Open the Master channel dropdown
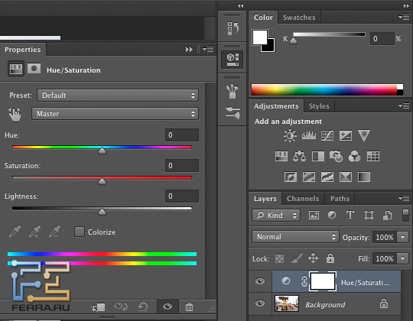This screenshot has height=321, width=413. tap(115, 114)
